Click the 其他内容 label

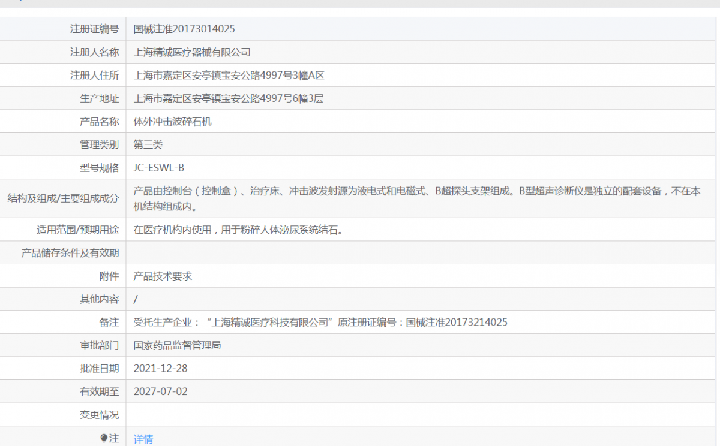(99, 299)
